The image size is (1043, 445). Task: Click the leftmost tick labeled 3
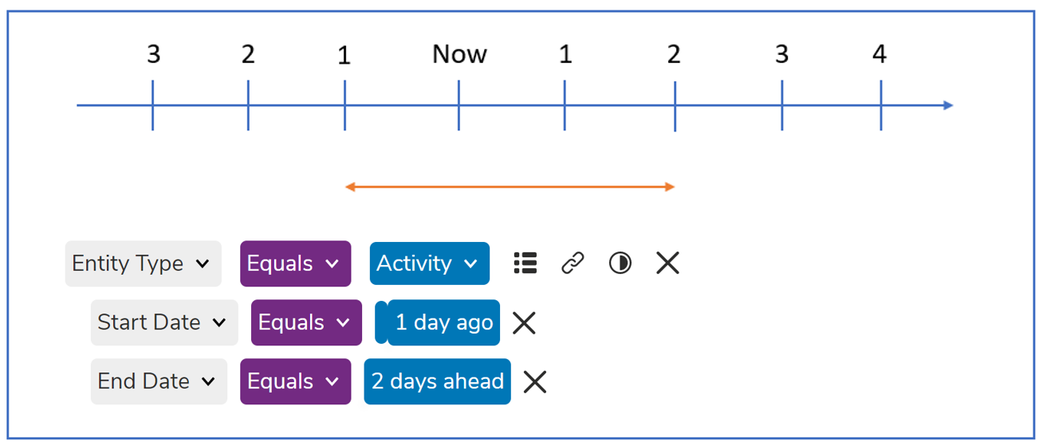(153, 54)
